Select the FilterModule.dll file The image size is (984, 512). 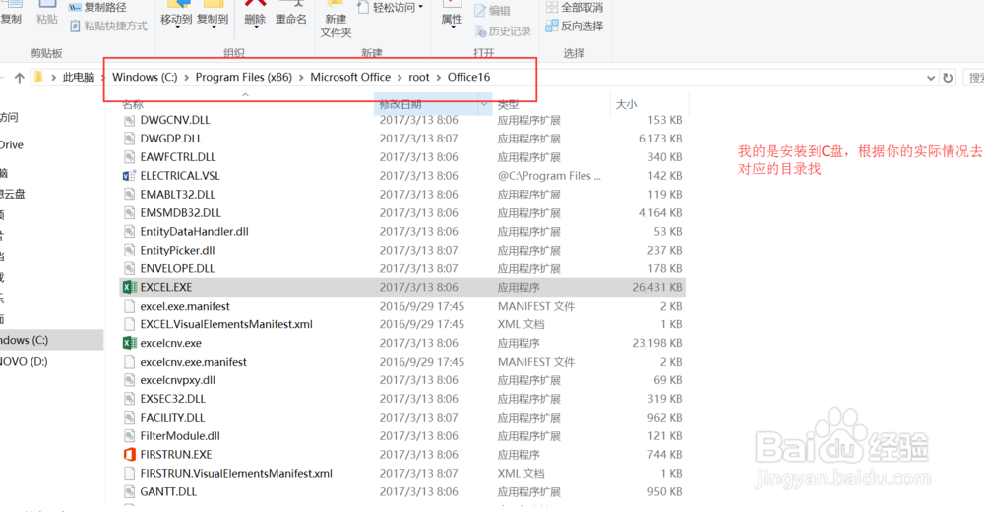[180, 436]
